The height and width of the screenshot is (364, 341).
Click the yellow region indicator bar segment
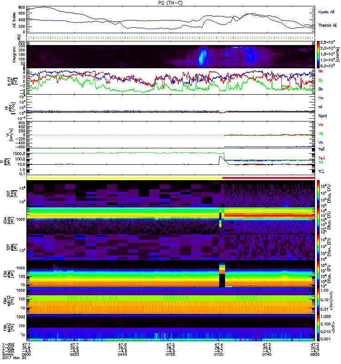coord(124,178)
